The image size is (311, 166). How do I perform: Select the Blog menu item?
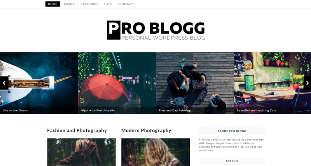click(108, 4)
